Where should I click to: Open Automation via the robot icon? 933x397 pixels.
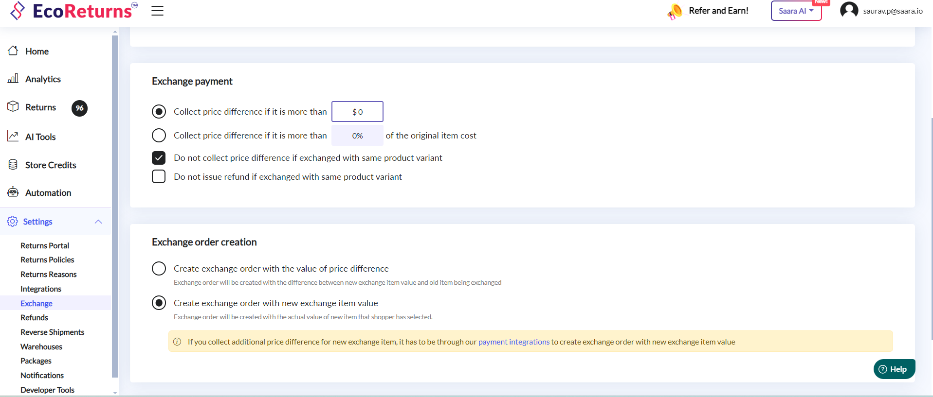(13, 192)
